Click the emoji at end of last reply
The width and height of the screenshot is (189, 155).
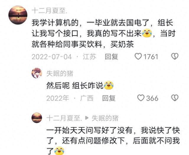[x=59, y=151]
